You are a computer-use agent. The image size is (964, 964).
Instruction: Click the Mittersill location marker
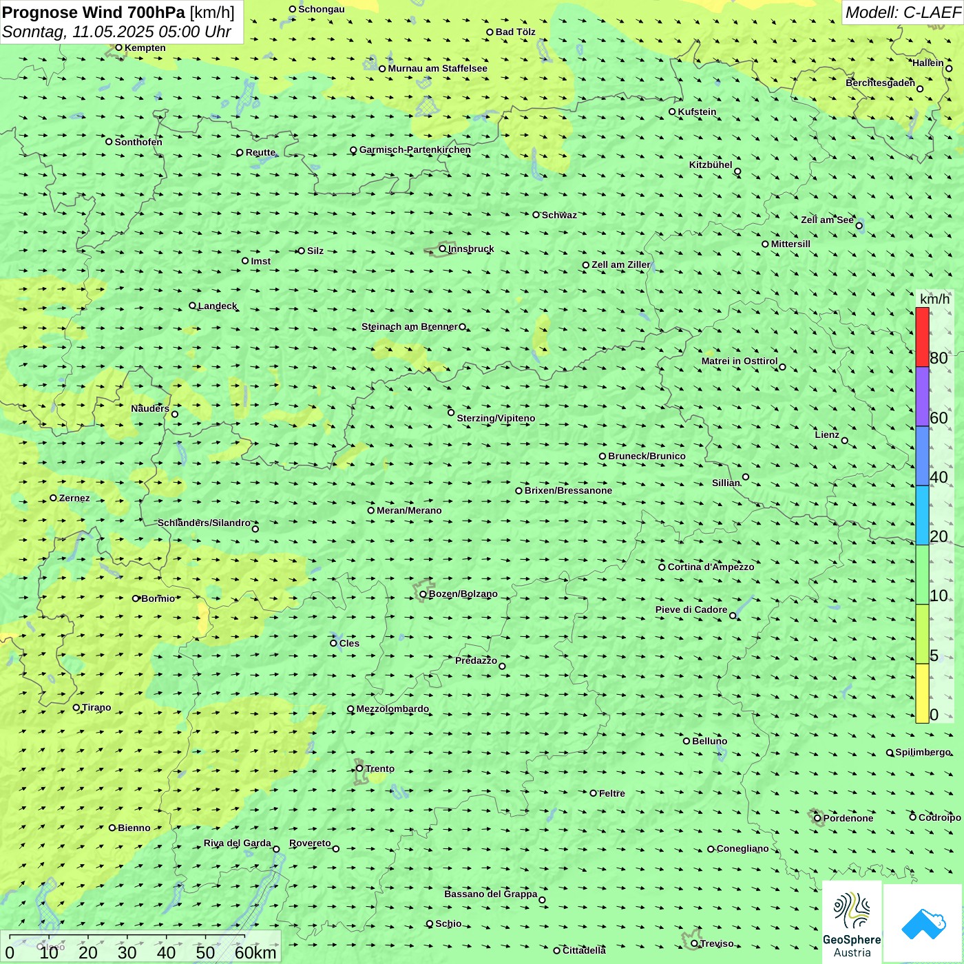click(765, 244)
